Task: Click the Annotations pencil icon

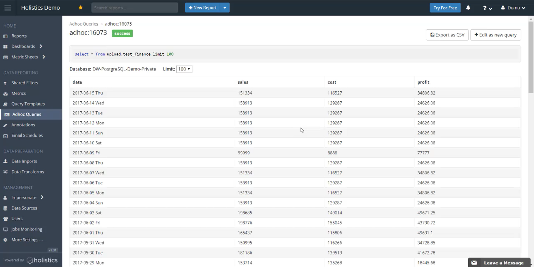Action: coord(5,125)
